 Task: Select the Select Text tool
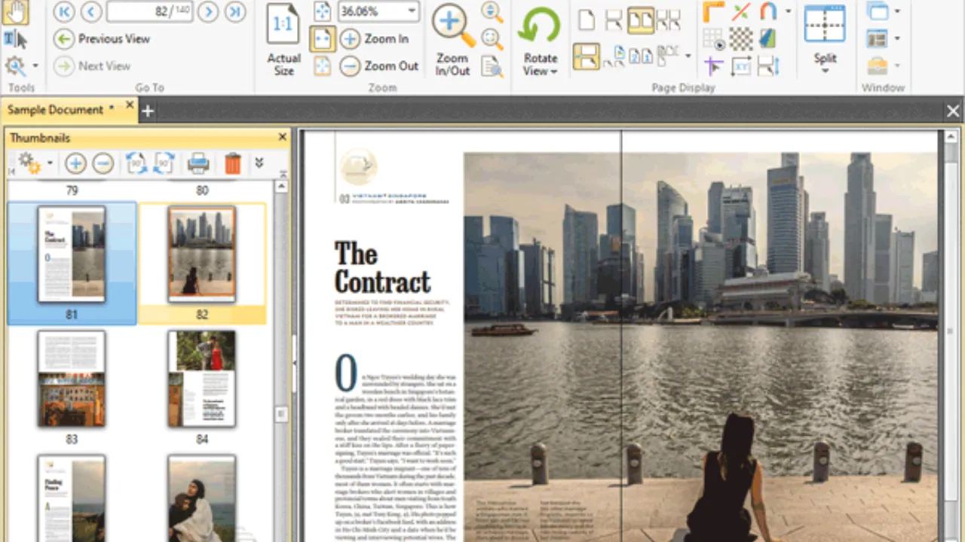(15, 39)
